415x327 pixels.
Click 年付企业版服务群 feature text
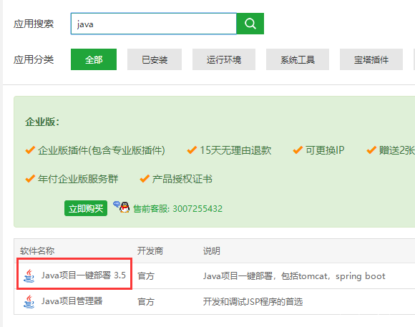(x=78, y=179)
